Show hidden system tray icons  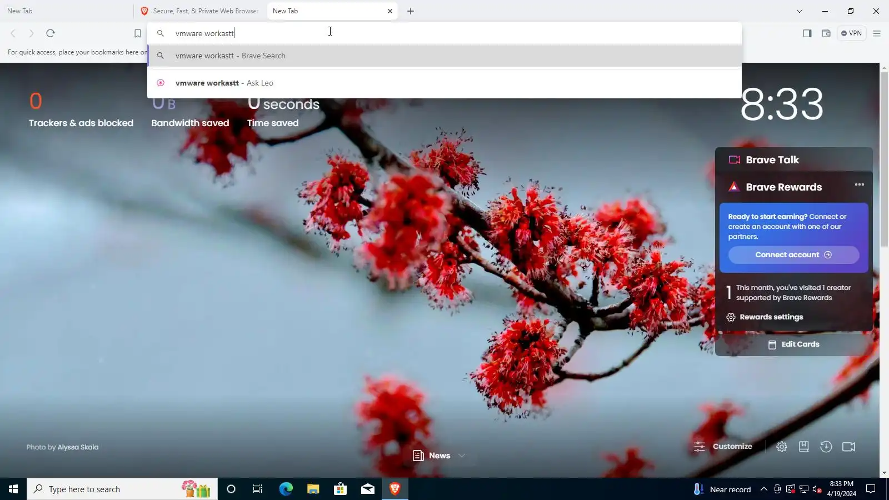(x=764, y=489)
